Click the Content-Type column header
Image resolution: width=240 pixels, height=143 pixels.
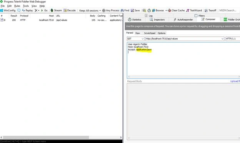(x=116, y=16)
